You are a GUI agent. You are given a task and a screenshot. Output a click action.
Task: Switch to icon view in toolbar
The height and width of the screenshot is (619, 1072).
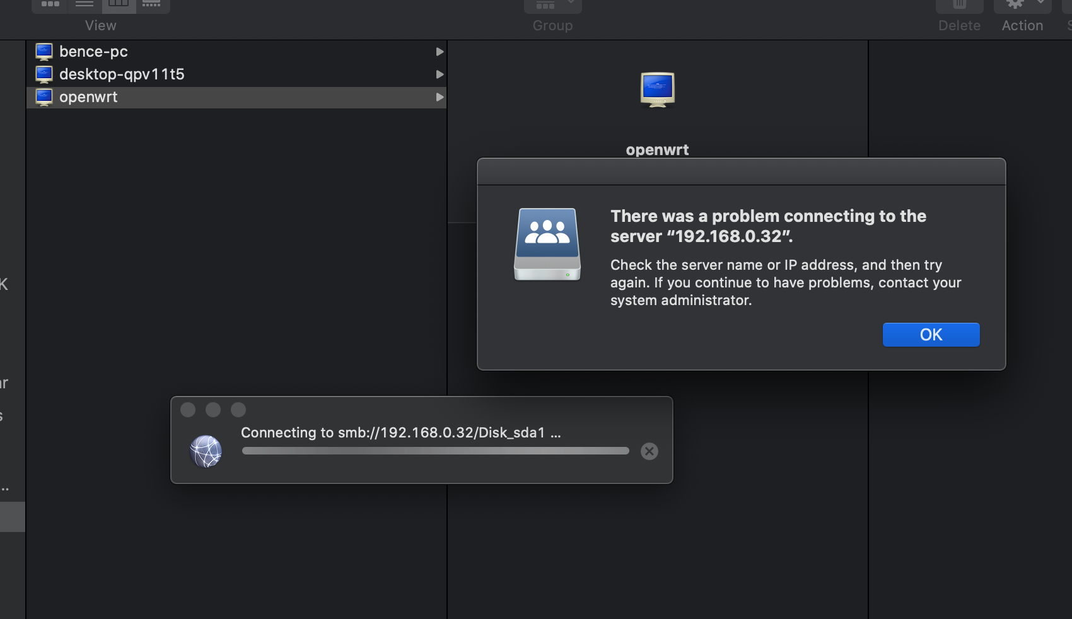50,4
